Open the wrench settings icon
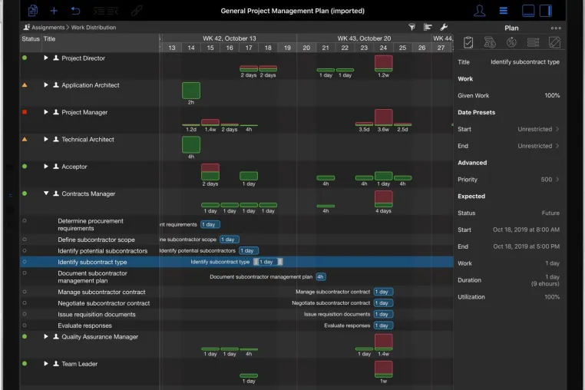 (444, 27)
